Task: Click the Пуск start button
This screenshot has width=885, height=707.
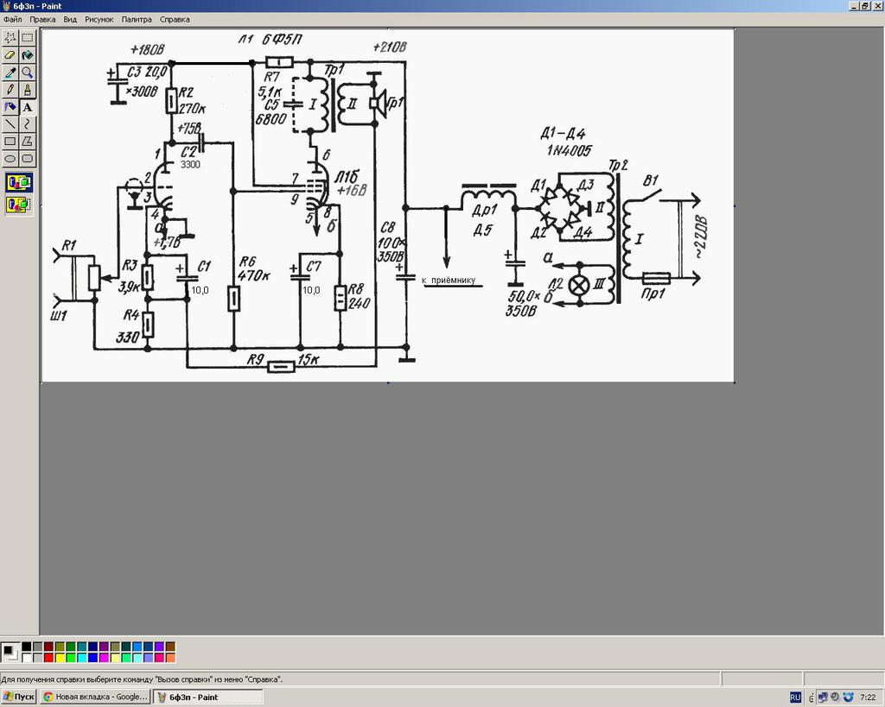Action: pyautogui.click(x=19, y=697)
